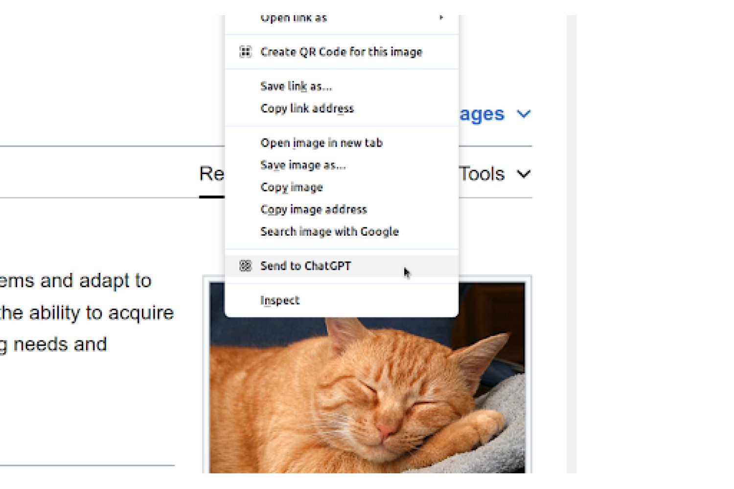Open the Tools dropdown chevron
This screenshot has width=734, height=489.
(524, 174)
